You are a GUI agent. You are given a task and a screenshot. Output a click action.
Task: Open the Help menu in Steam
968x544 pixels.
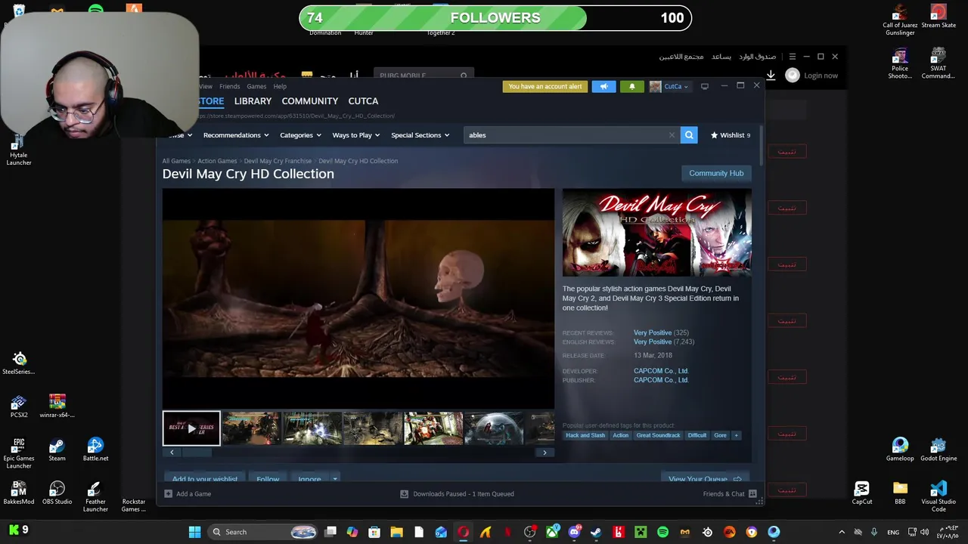[280, 86]
